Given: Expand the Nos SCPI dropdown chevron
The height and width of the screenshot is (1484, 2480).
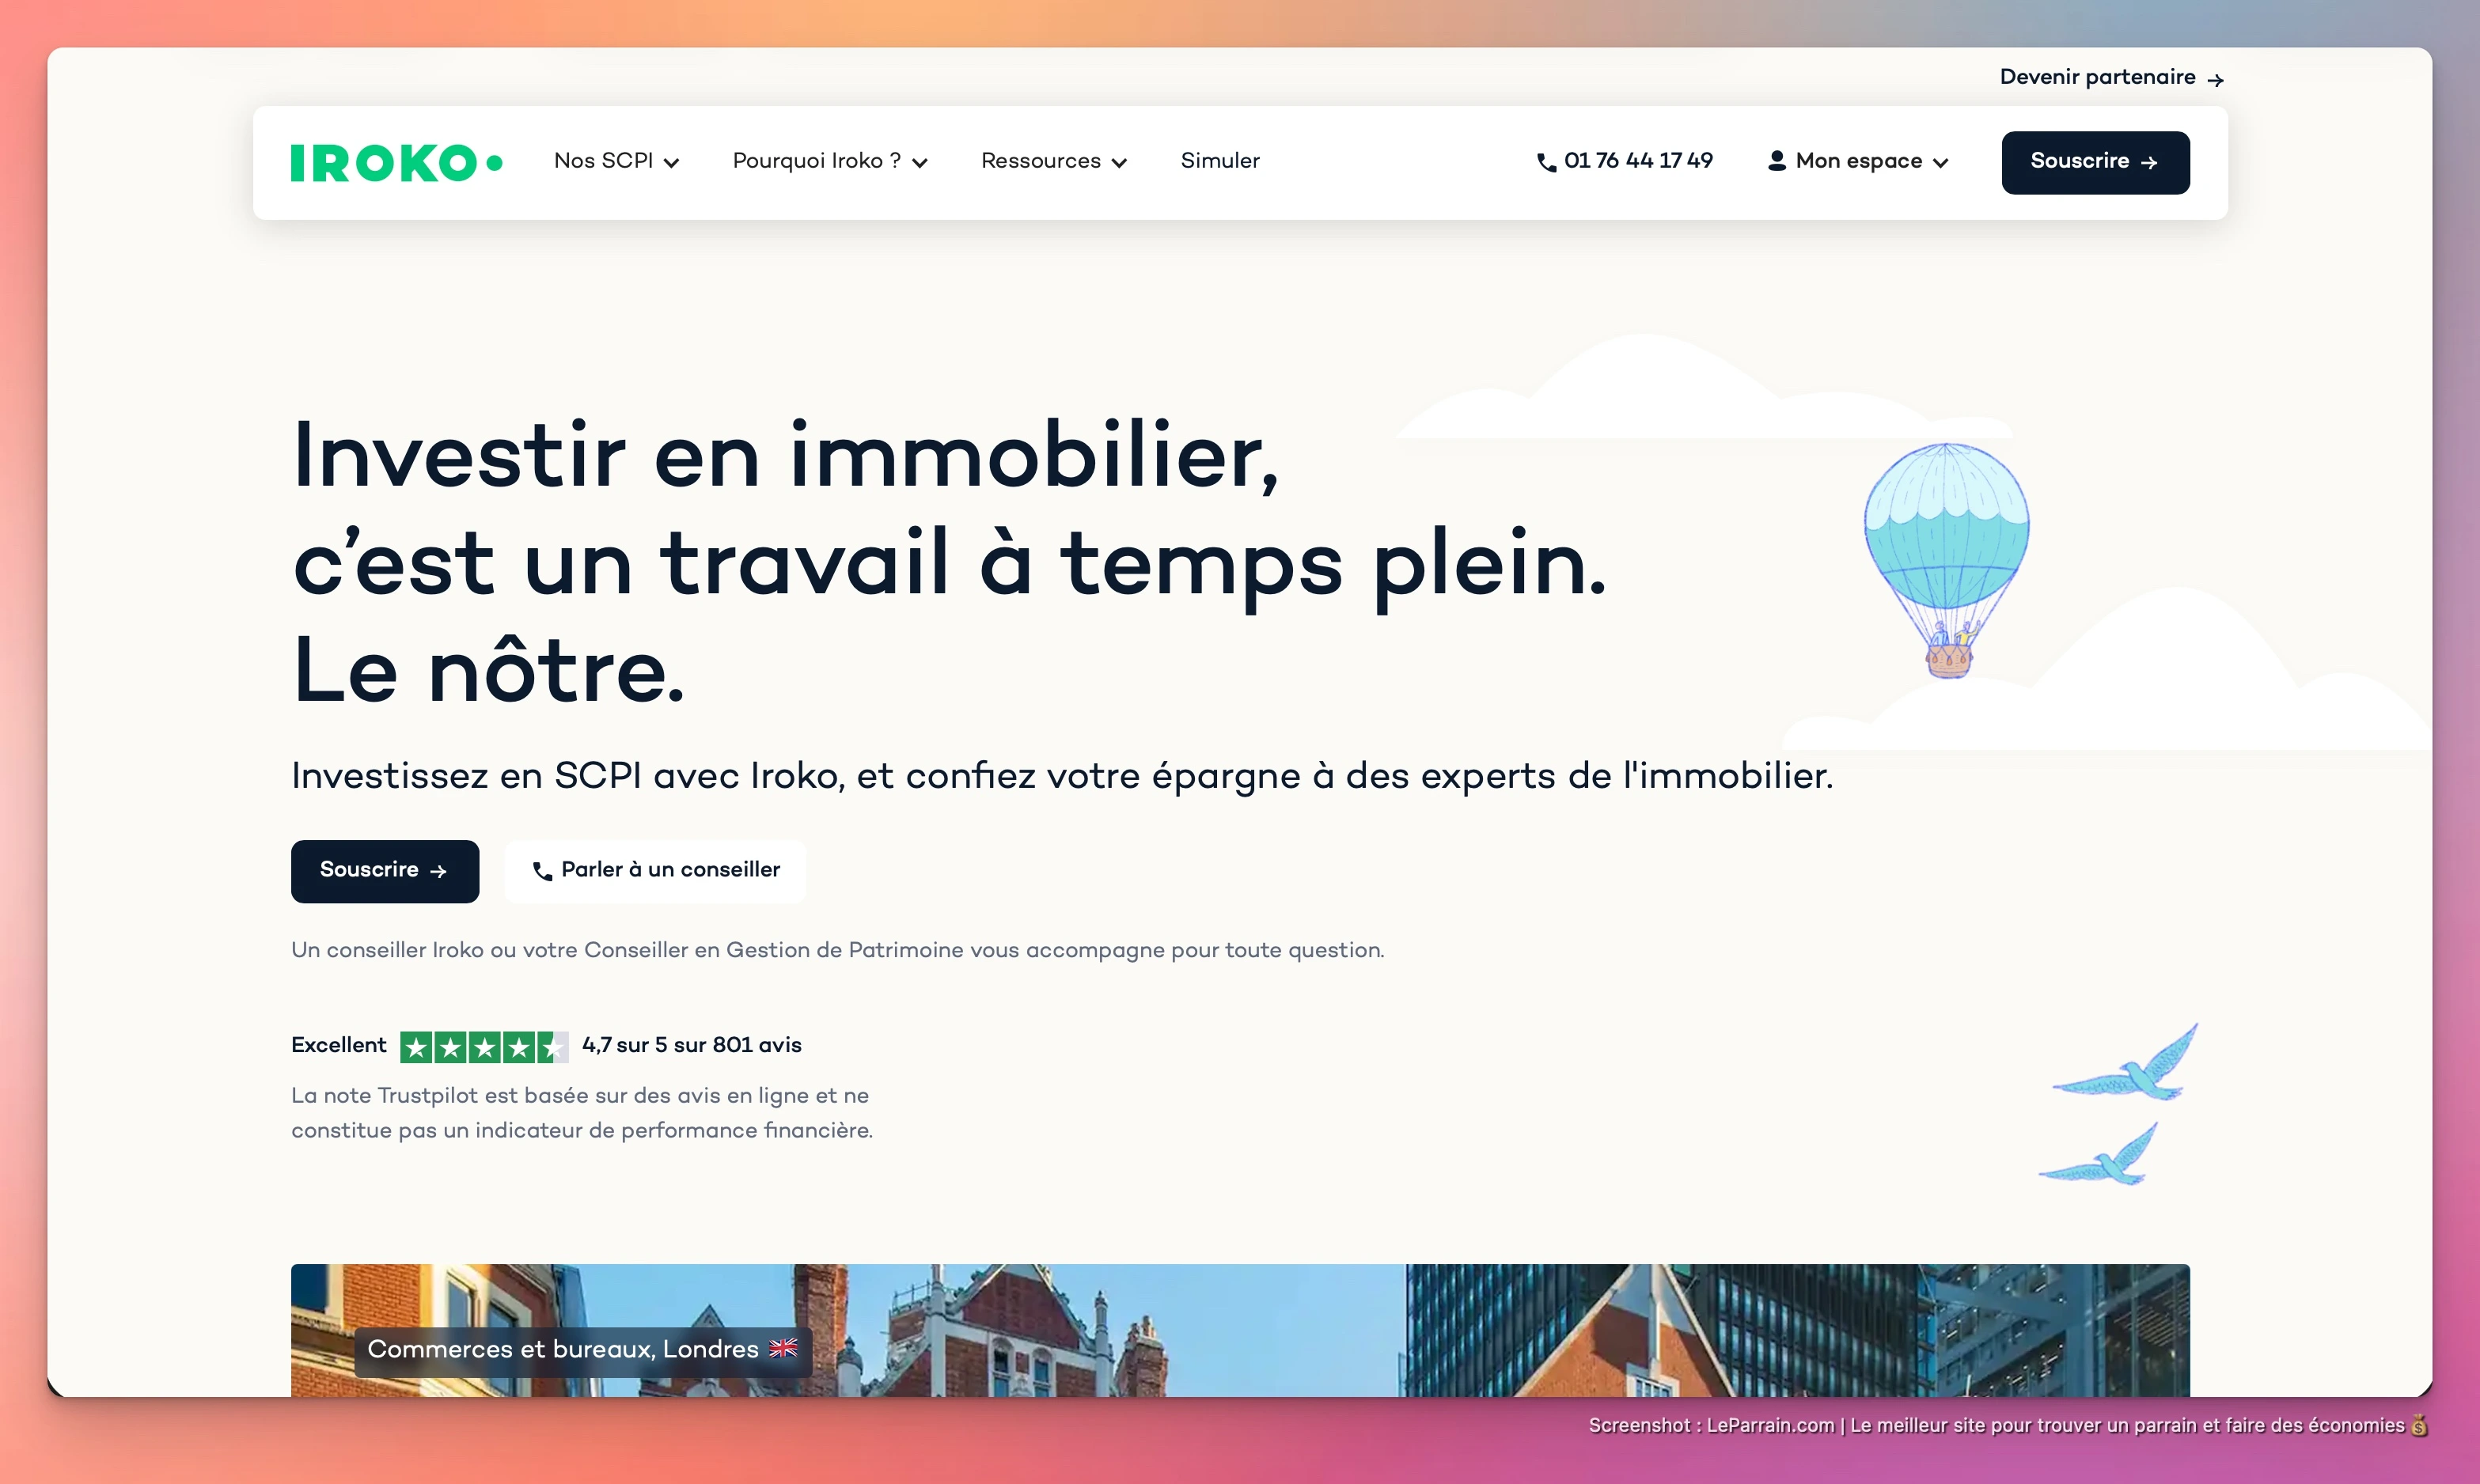Looking at the screenshot, I should click(671, 163).
